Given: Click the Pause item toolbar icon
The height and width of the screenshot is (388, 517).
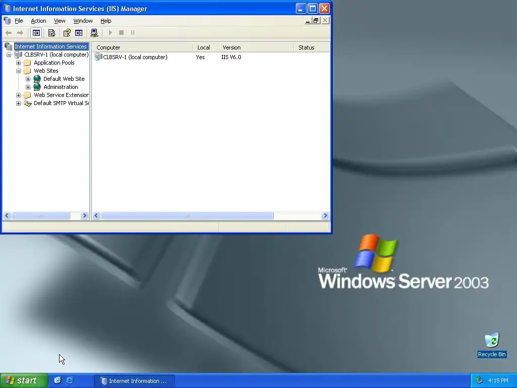Looking at the screenshot, I should (x=133, y=33).
